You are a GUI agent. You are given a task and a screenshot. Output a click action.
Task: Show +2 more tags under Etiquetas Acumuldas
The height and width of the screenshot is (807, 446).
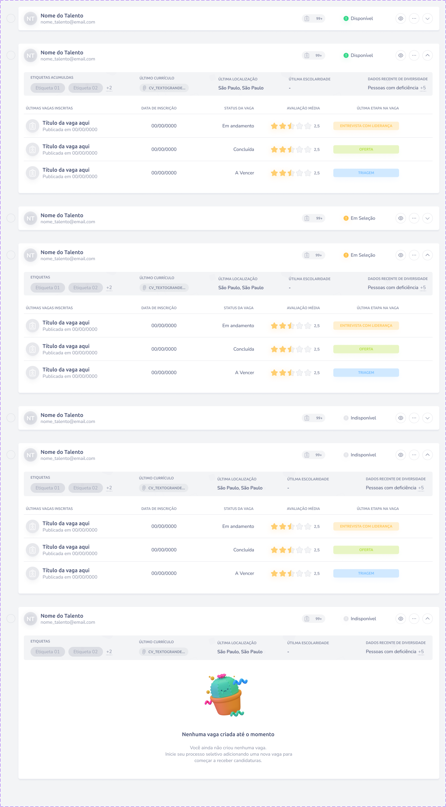click(x=109, y=88)
